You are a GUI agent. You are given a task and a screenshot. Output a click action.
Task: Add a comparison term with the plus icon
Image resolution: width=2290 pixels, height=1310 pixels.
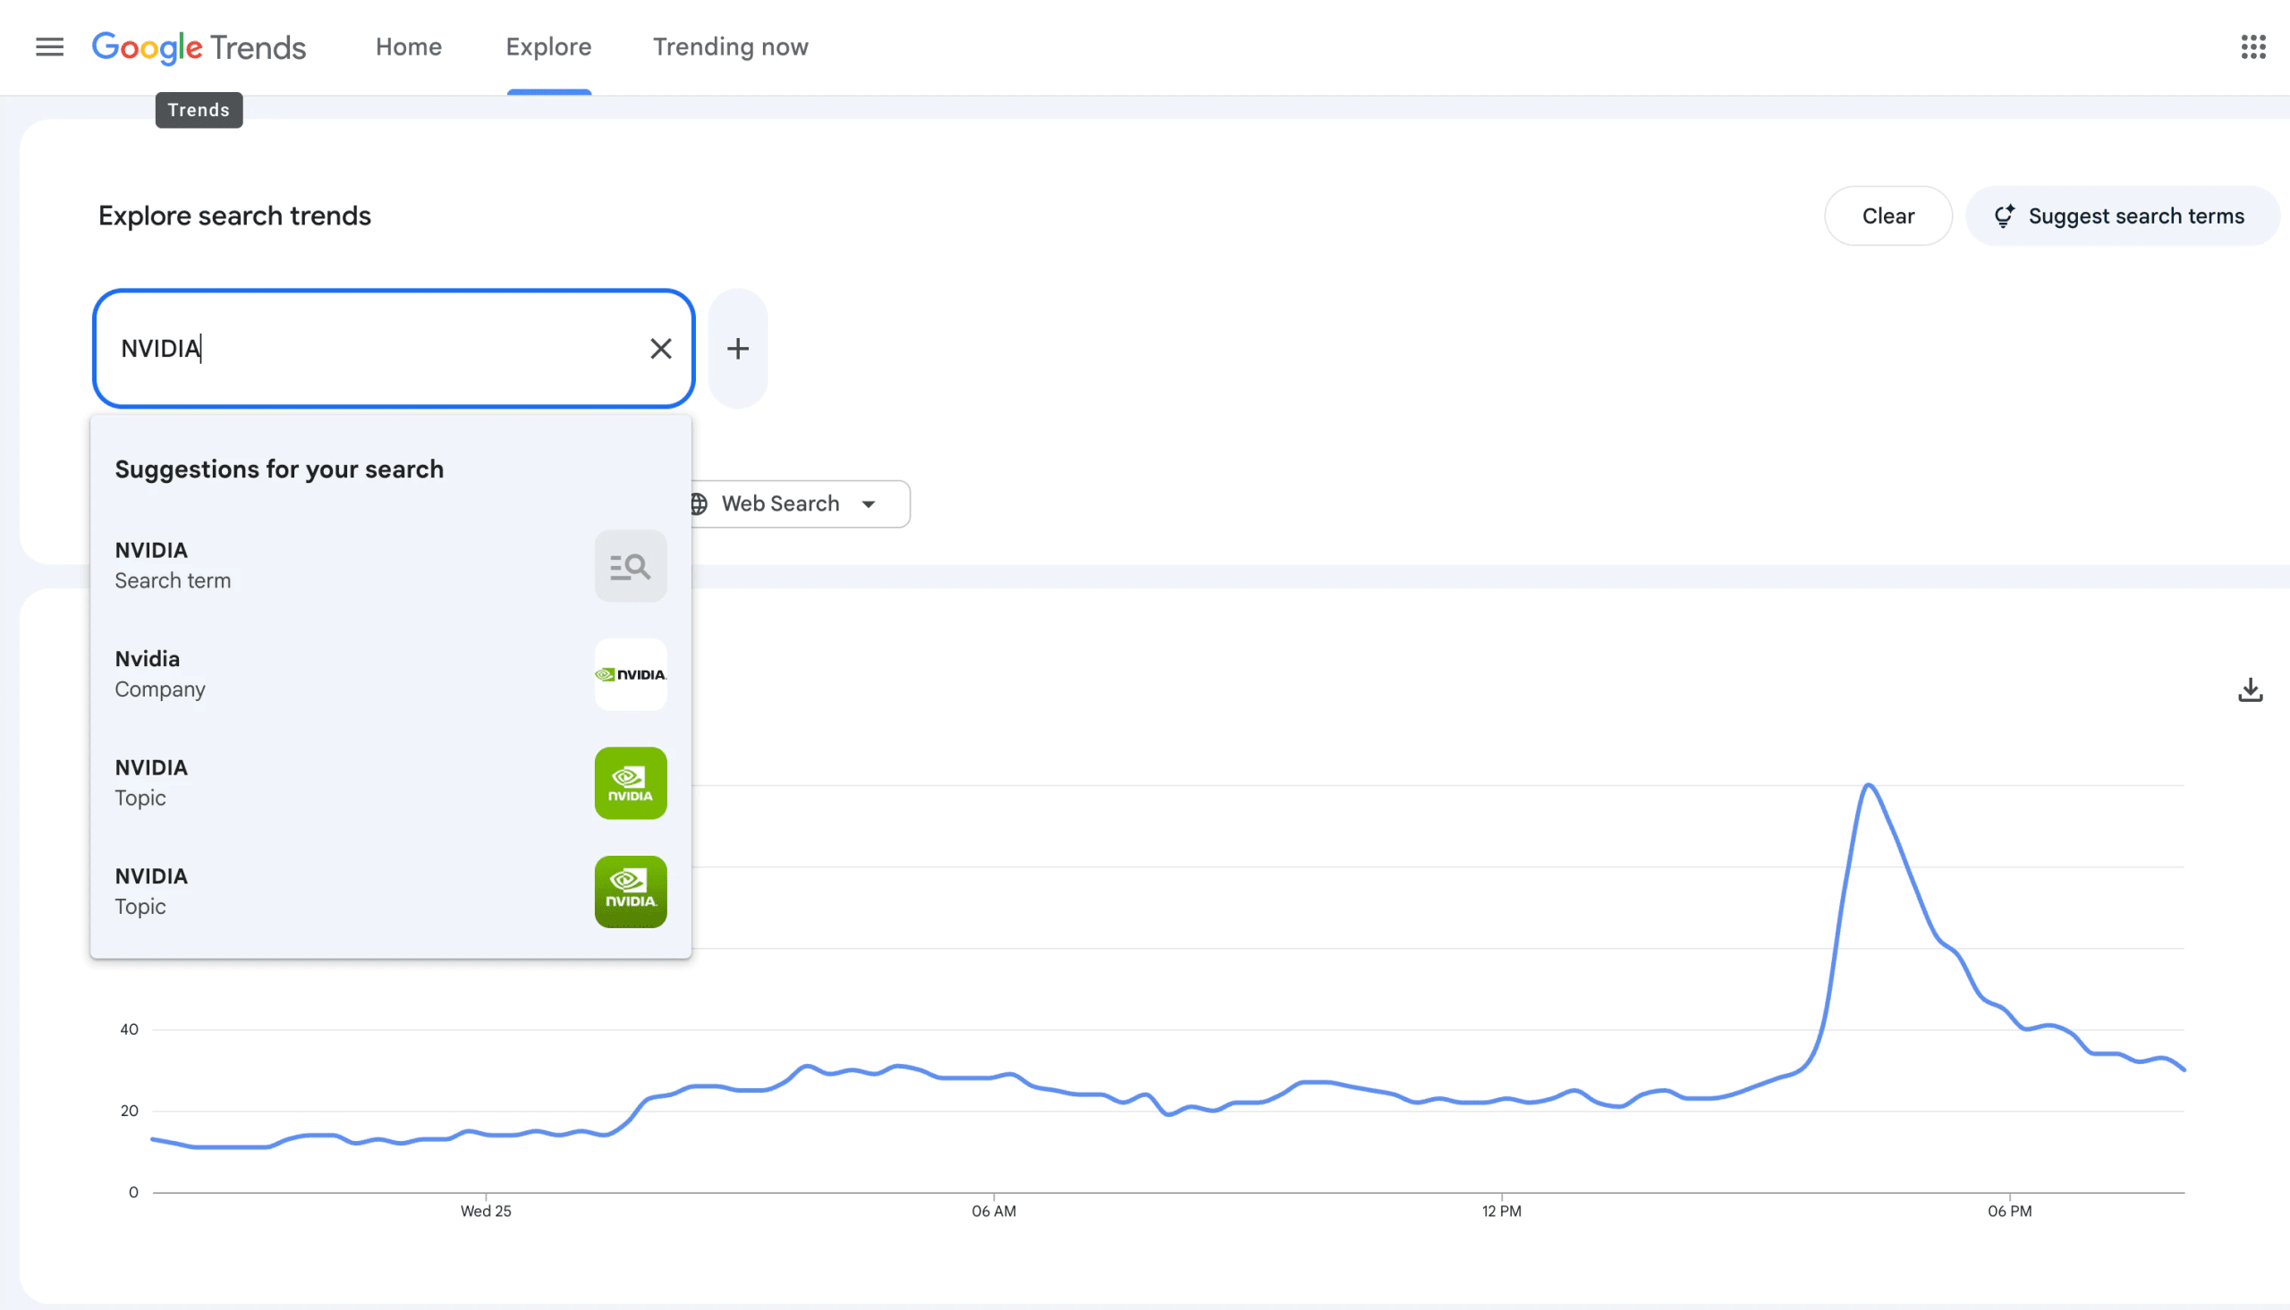(x=738, y=348)
